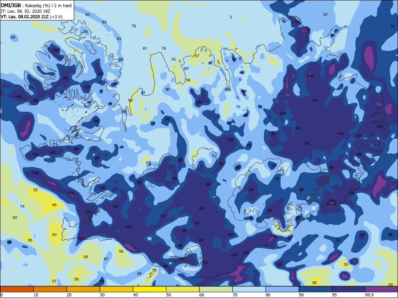Click the map value '55' in the southeast

[x=346, y=264]
